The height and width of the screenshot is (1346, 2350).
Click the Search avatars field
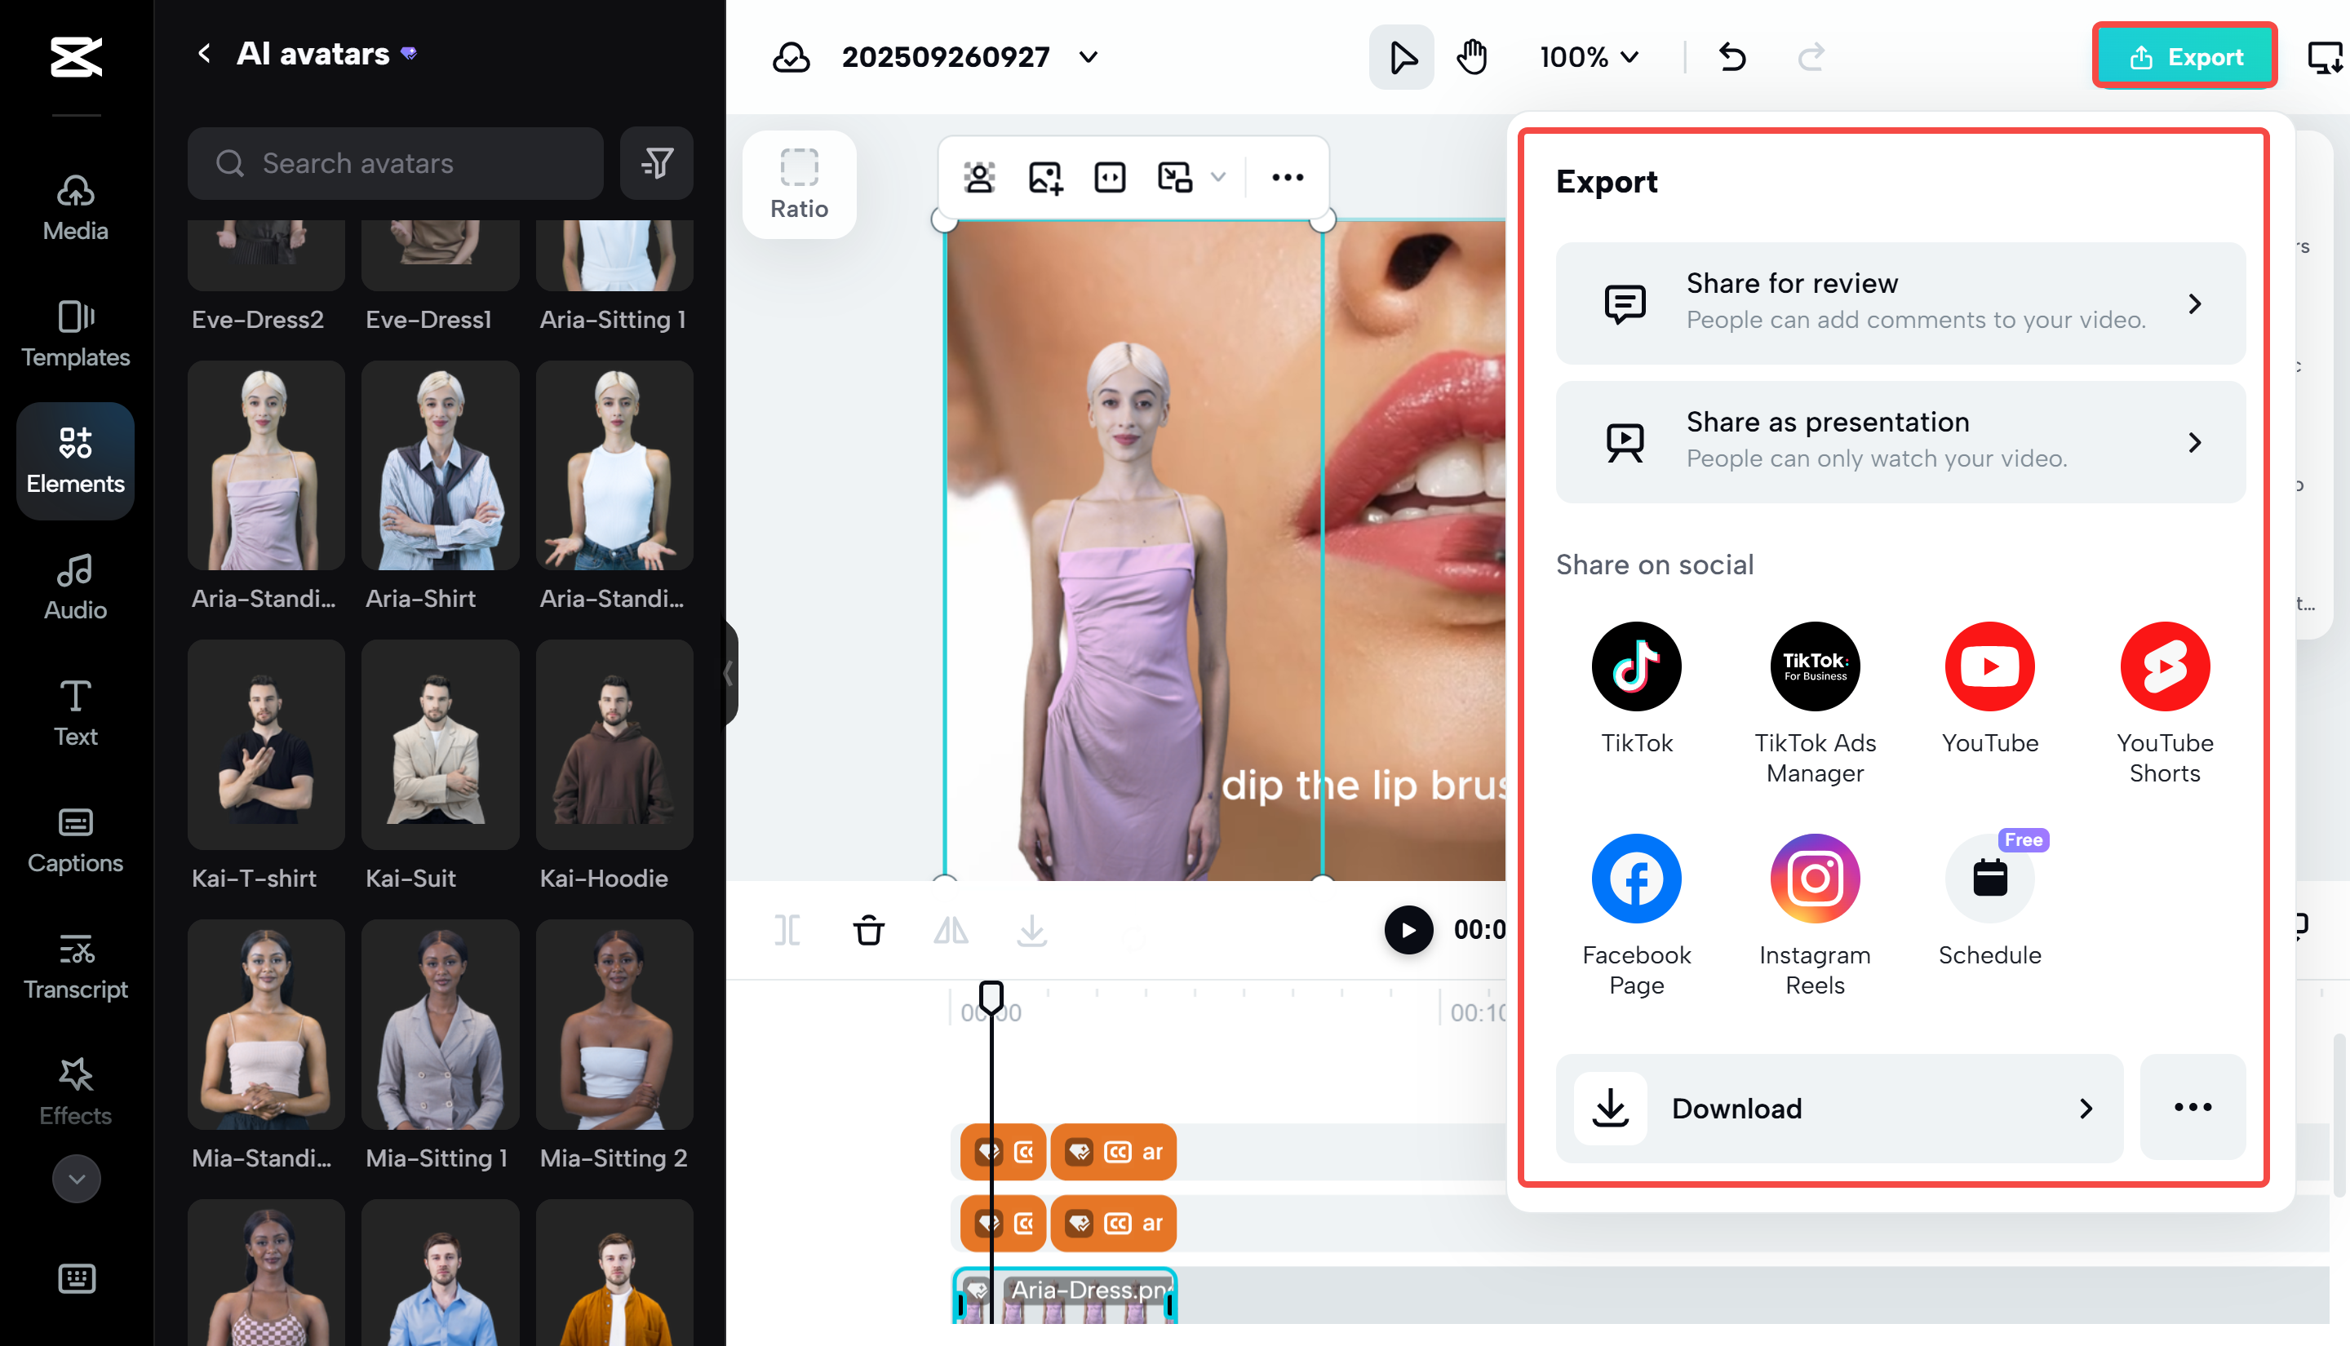click(x=396, y=164)
